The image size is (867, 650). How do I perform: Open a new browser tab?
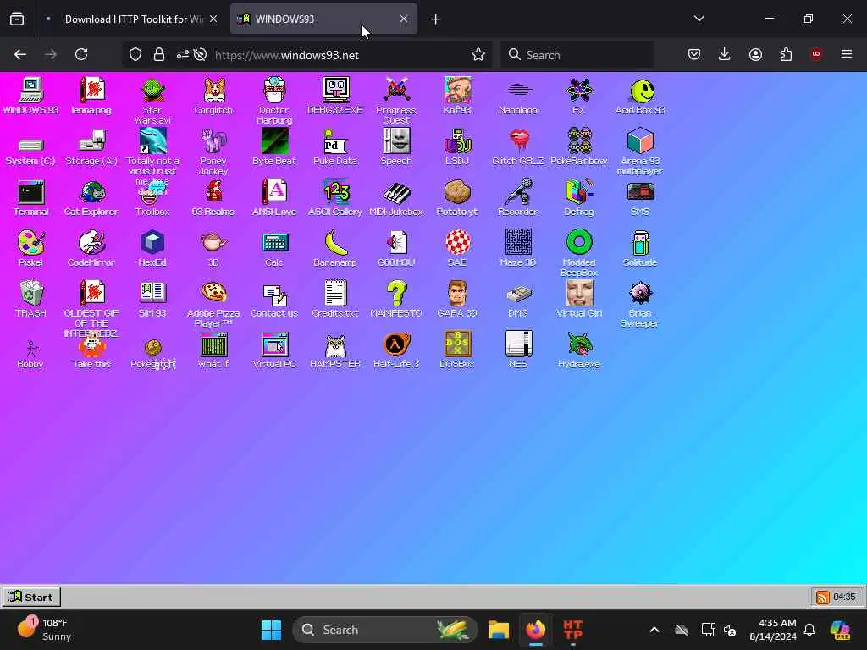tap(436, 19)
